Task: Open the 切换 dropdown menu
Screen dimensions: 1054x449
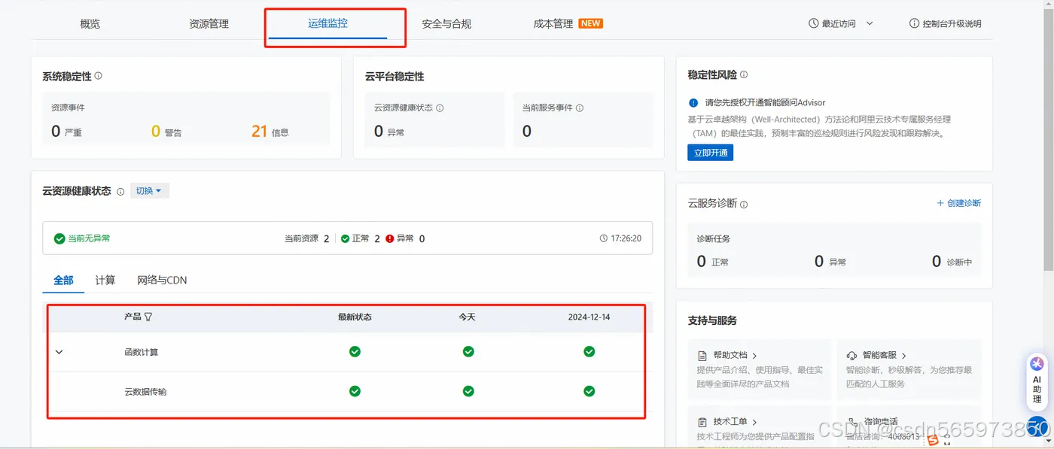Action: (149, 190)
